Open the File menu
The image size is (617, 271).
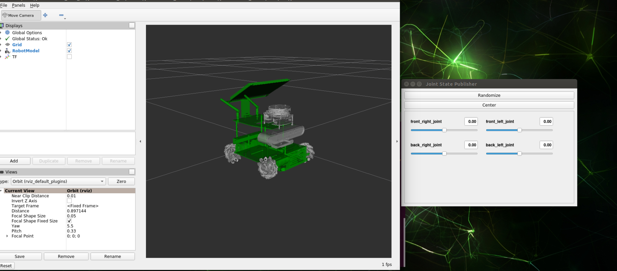[x=4, y=5]
